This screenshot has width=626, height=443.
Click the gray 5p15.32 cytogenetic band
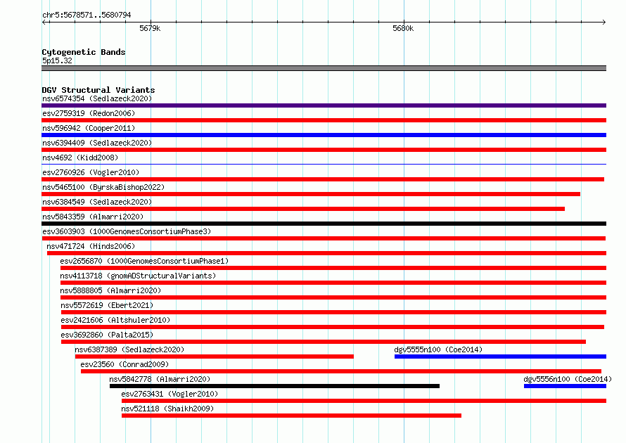coord(324,68)
